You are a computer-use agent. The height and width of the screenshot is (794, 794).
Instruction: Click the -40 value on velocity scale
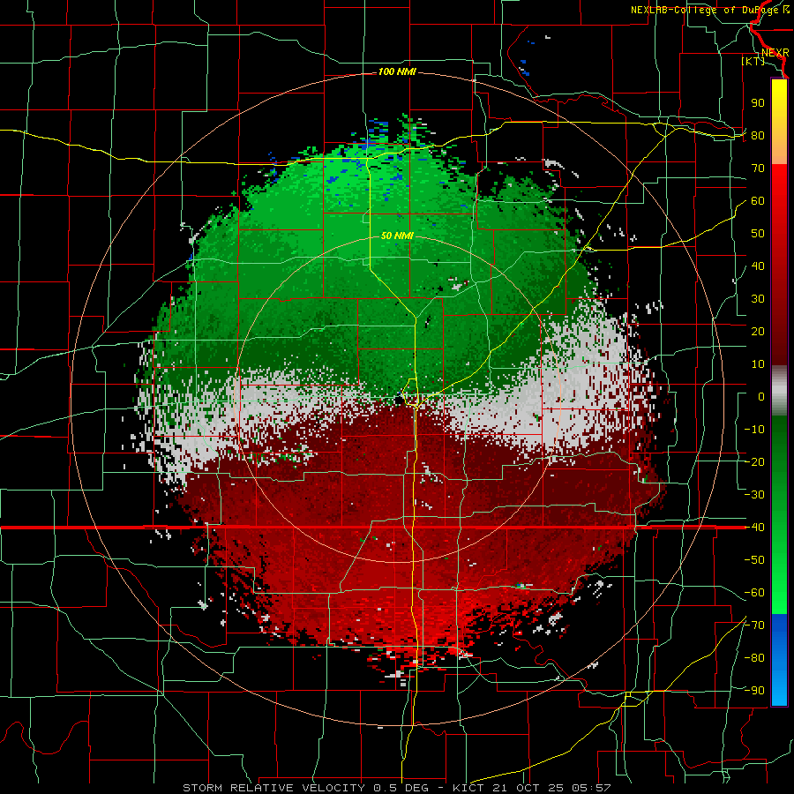tap(754, 528)
